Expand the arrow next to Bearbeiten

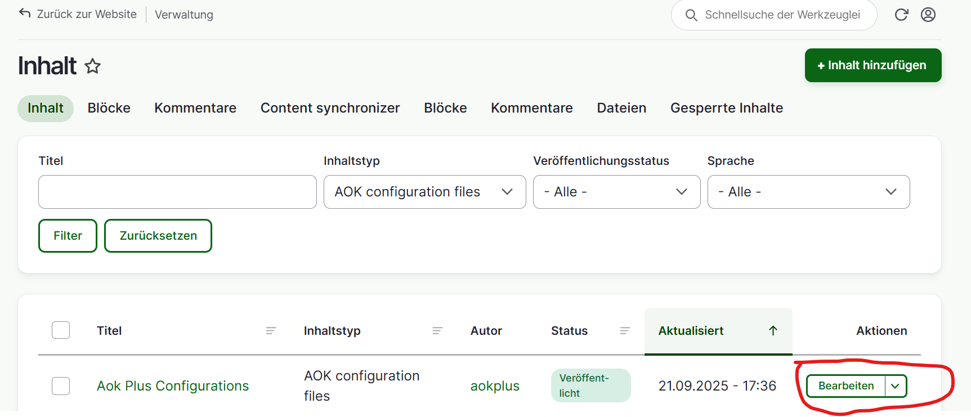click(896, 386)
